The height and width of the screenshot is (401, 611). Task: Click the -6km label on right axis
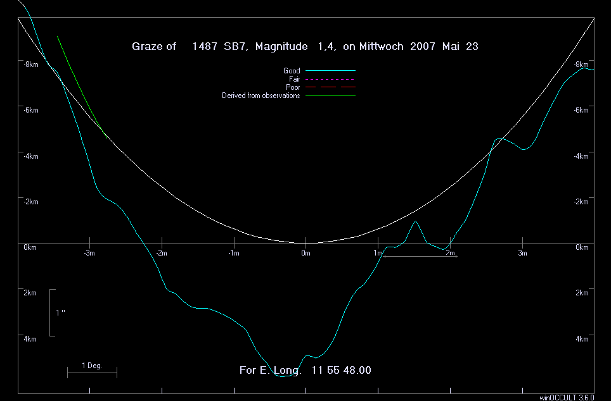[x=581, y=111]
